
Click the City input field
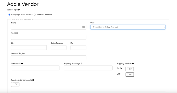pyautogui.click(x=29, y=48)
